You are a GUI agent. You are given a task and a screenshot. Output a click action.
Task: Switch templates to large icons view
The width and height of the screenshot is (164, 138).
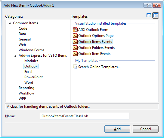click(149, 15)
